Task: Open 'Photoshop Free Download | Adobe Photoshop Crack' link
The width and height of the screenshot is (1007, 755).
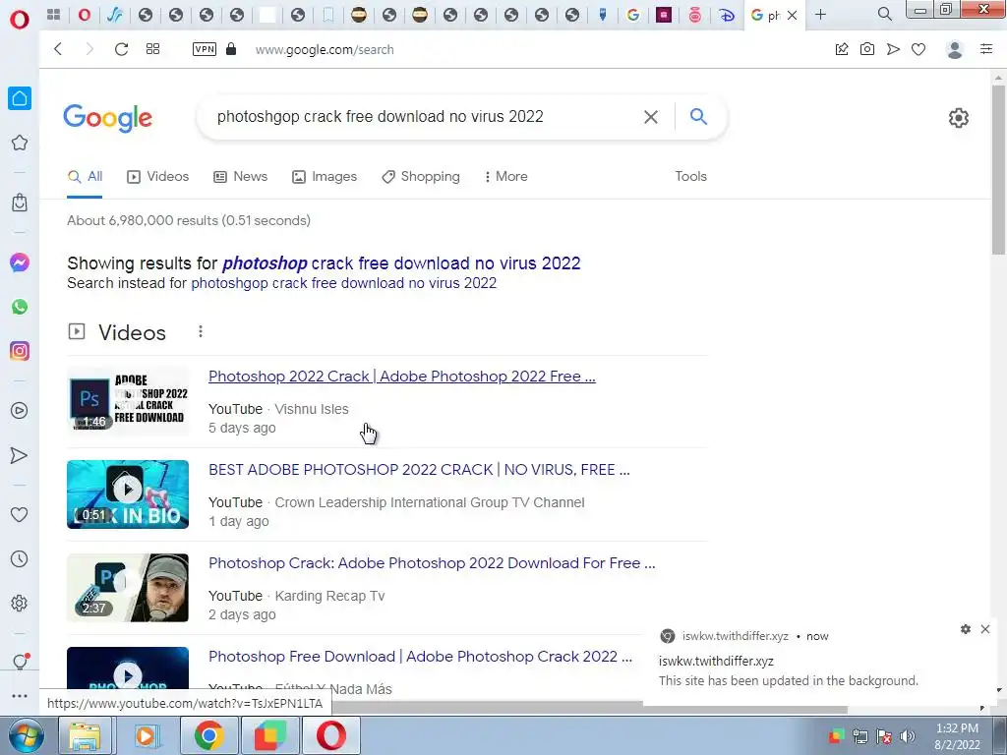Action: 420,657
